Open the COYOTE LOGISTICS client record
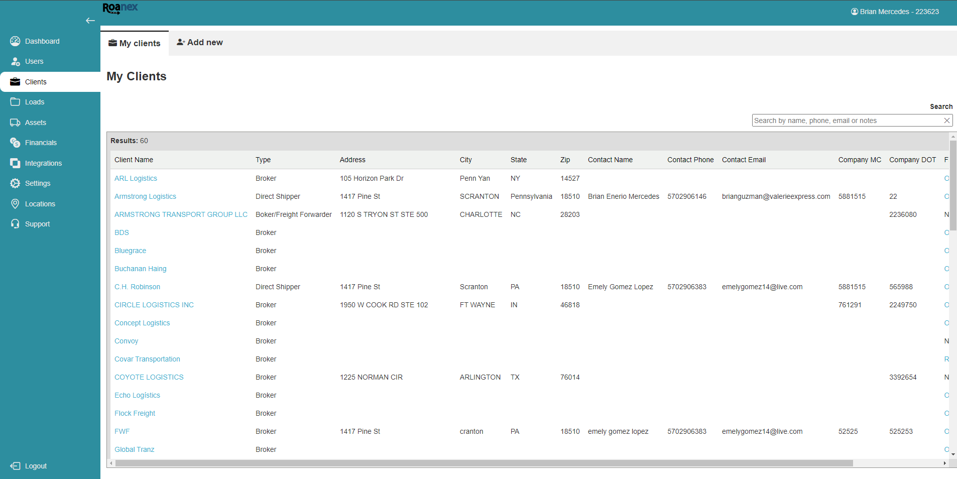 [x=149, y=377]
